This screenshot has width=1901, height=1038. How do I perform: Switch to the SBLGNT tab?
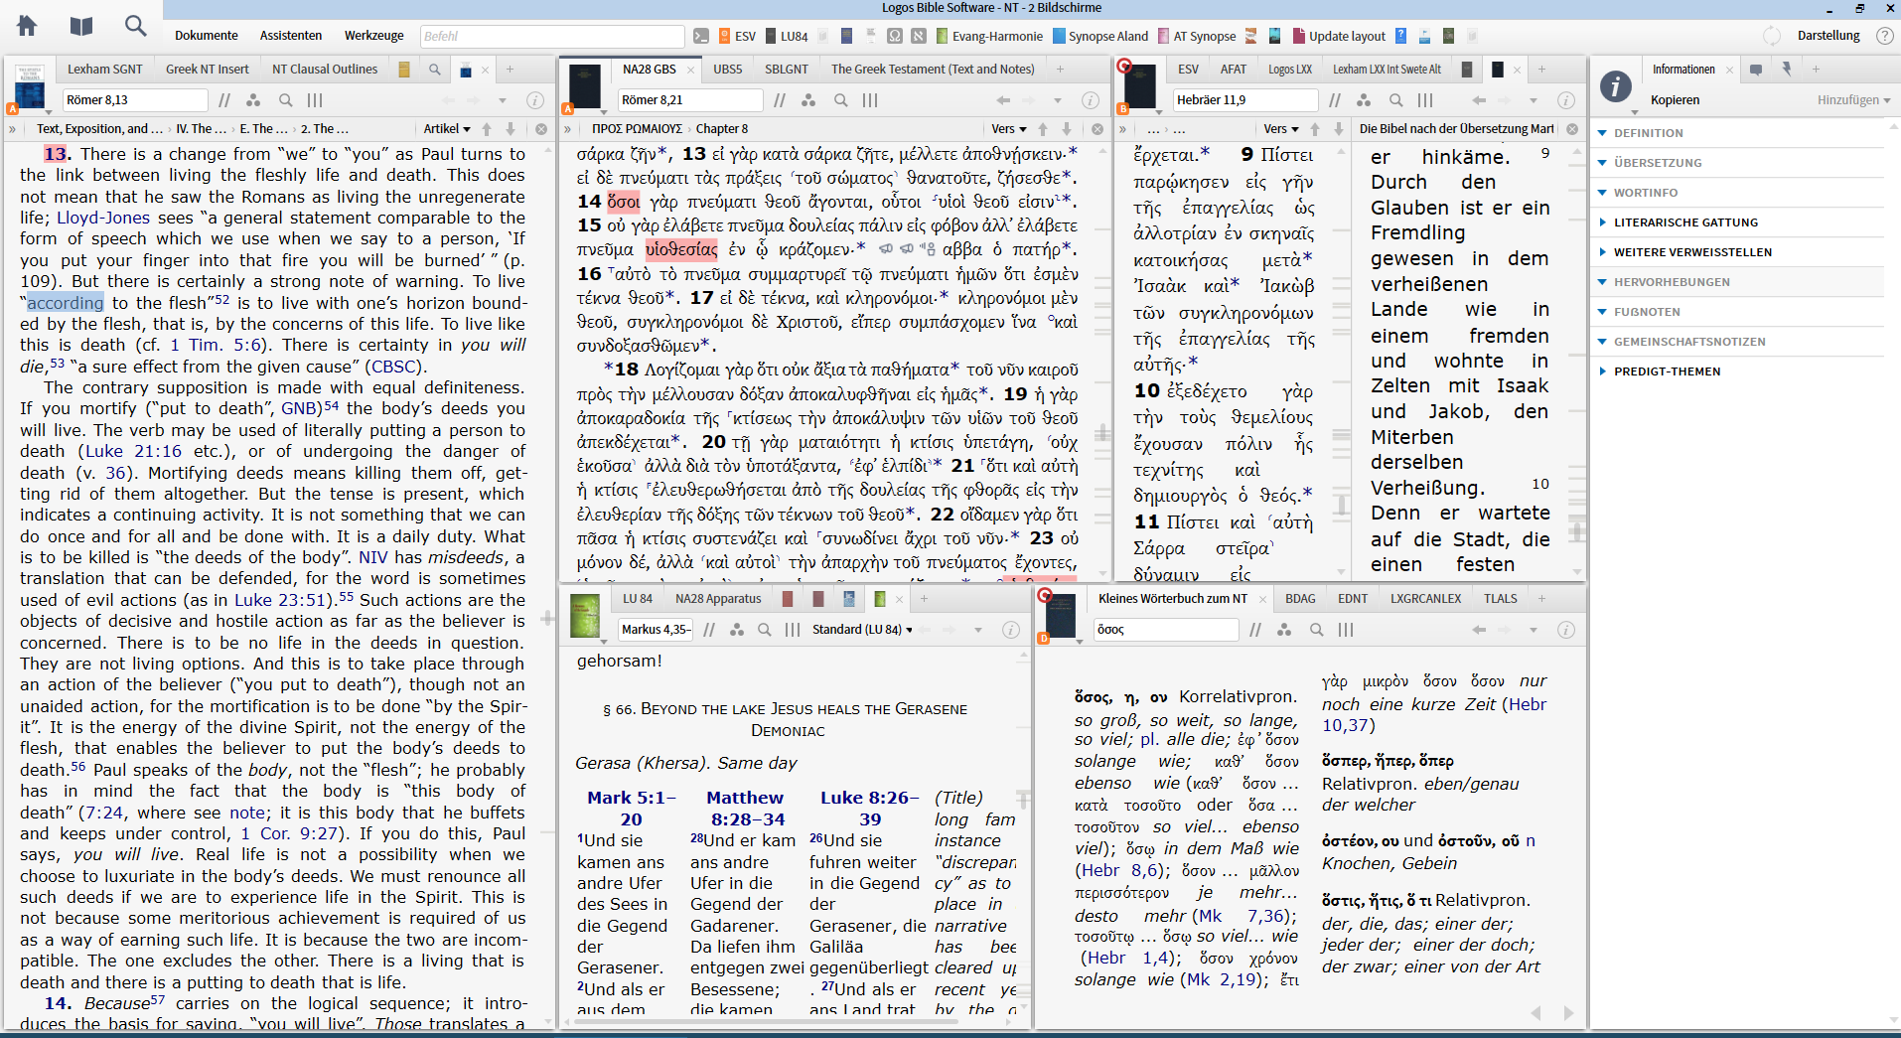click(786, 69)
